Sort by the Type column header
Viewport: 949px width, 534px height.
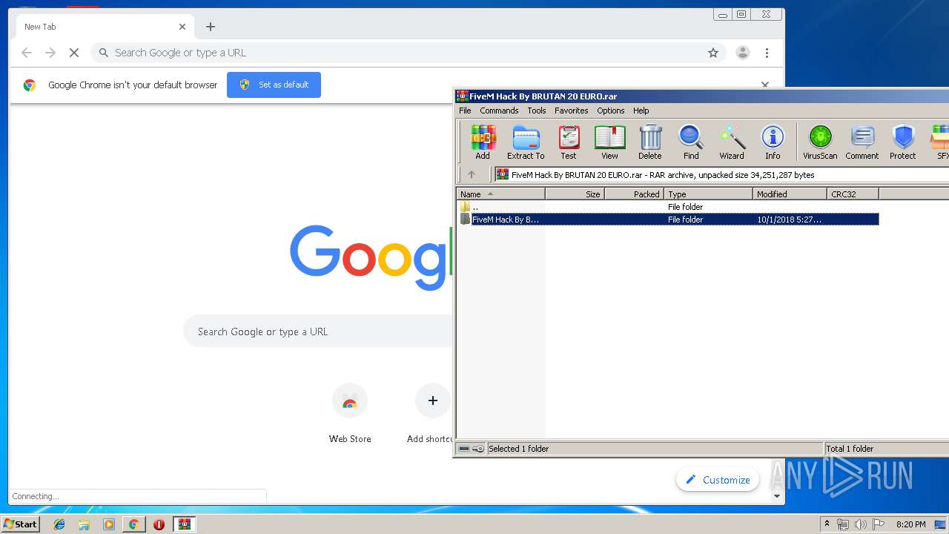(x=709, y=194)
